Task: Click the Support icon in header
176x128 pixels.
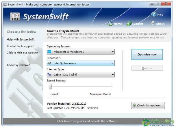Action: tap(129, 24)
